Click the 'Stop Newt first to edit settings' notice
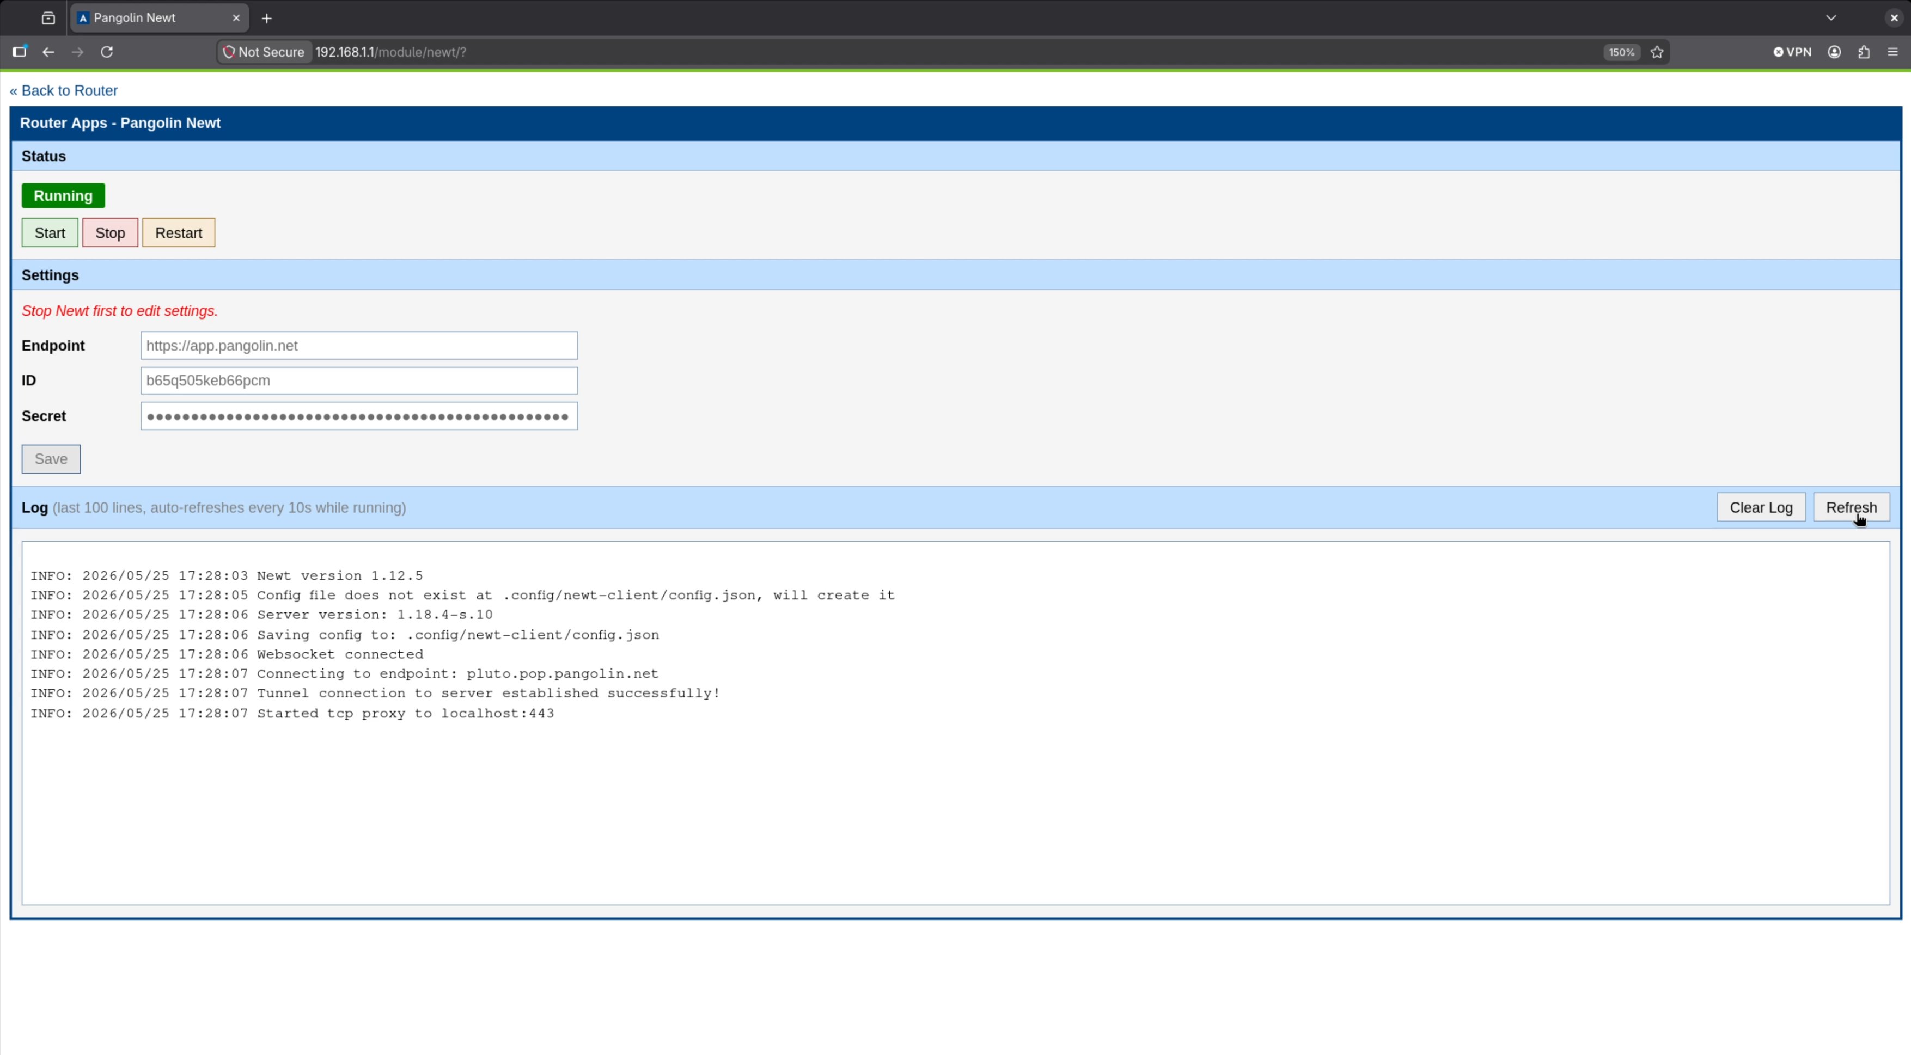 tap(119, 311)
